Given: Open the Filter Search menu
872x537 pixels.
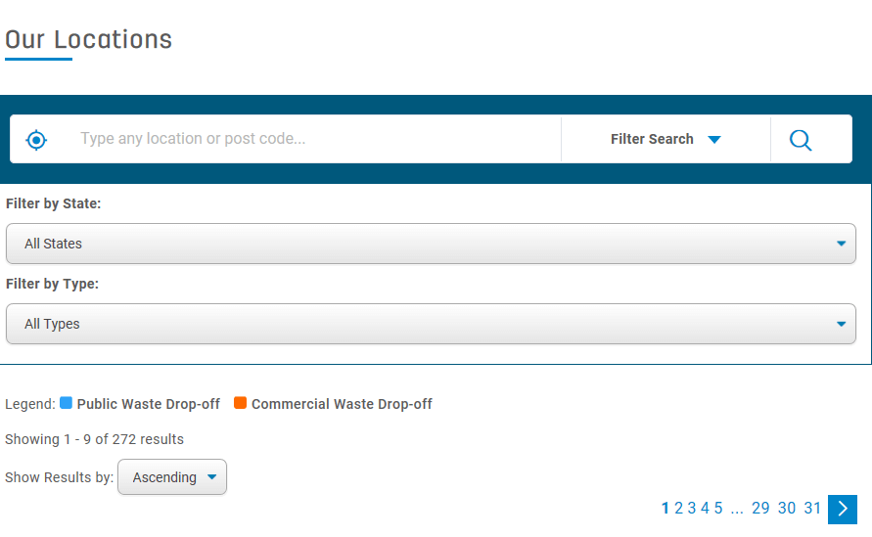Looking at the screenshot, I should (652, 139).
